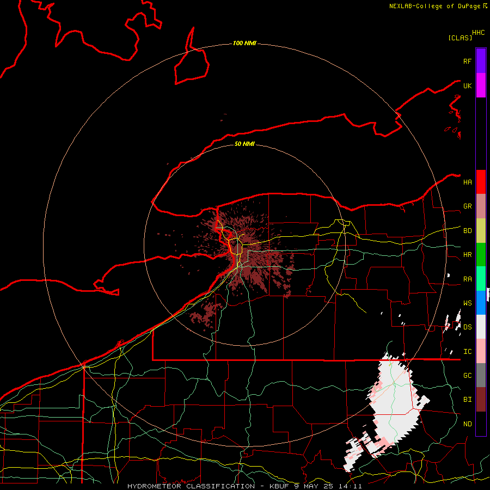Click the BD legend label
The height and width of the screenshot is (490, 490).
pyautogui.click(x=467, y=231)
